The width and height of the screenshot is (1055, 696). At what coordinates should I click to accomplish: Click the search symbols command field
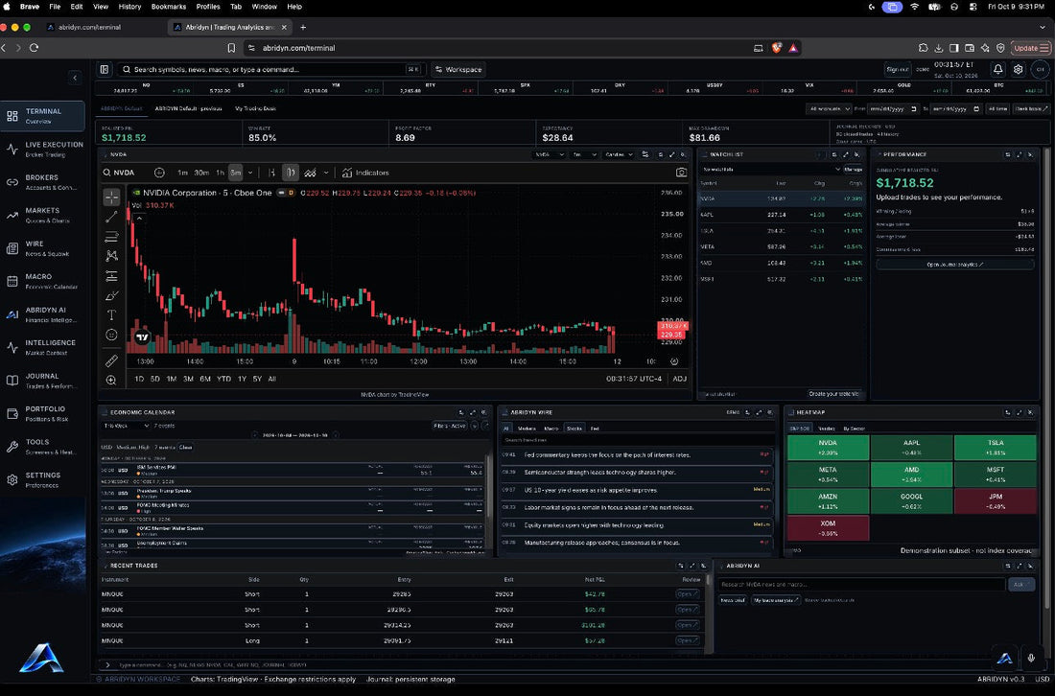(x=270, y=69)
